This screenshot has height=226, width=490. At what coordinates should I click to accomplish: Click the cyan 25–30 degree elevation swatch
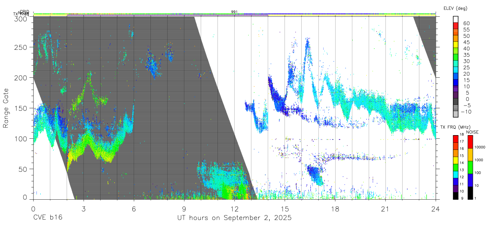[x=456, y=64]
